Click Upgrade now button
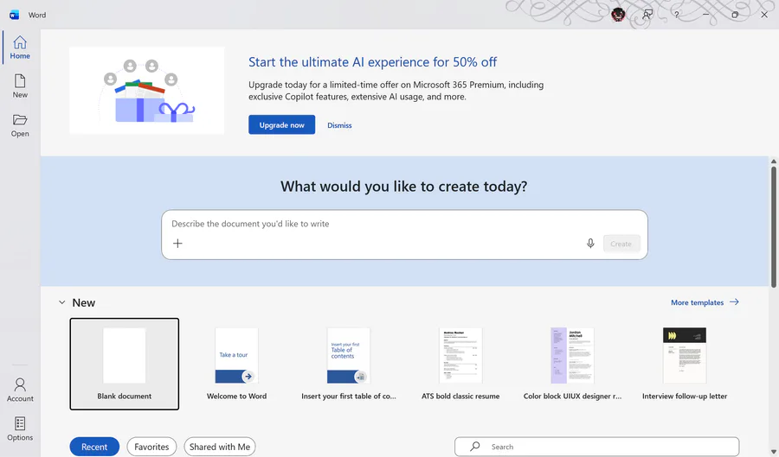Image resolution: width=779 pixels, height=457 pixels. (x=281, y=125)
